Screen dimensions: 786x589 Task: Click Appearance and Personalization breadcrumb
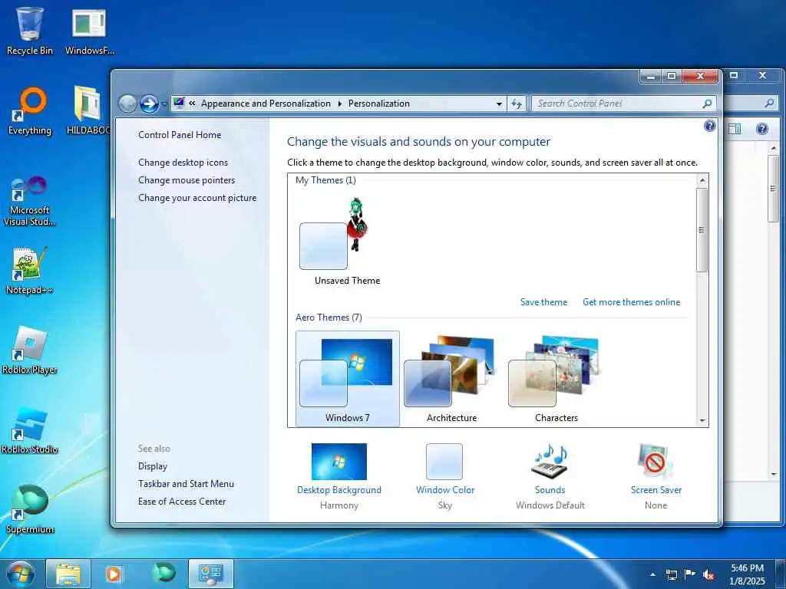click(266, 104)
